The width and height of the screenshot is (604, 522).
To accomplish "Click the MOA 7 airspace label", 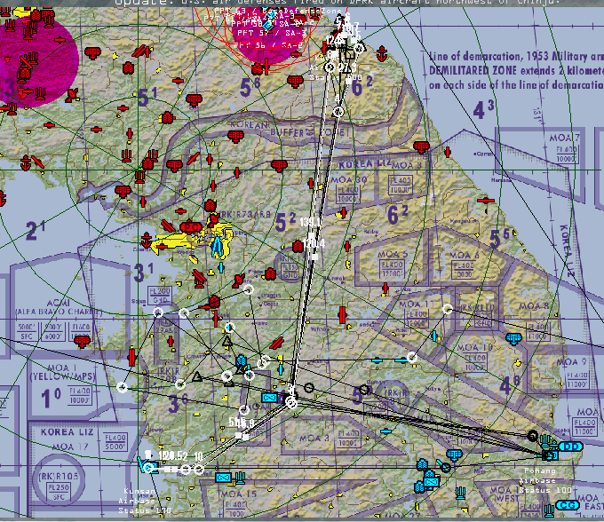I will [x=565, y=138].
